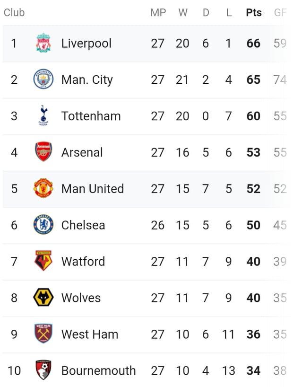
Task: Click the Chelsea lion crest
Action: [x=43, y=224]
